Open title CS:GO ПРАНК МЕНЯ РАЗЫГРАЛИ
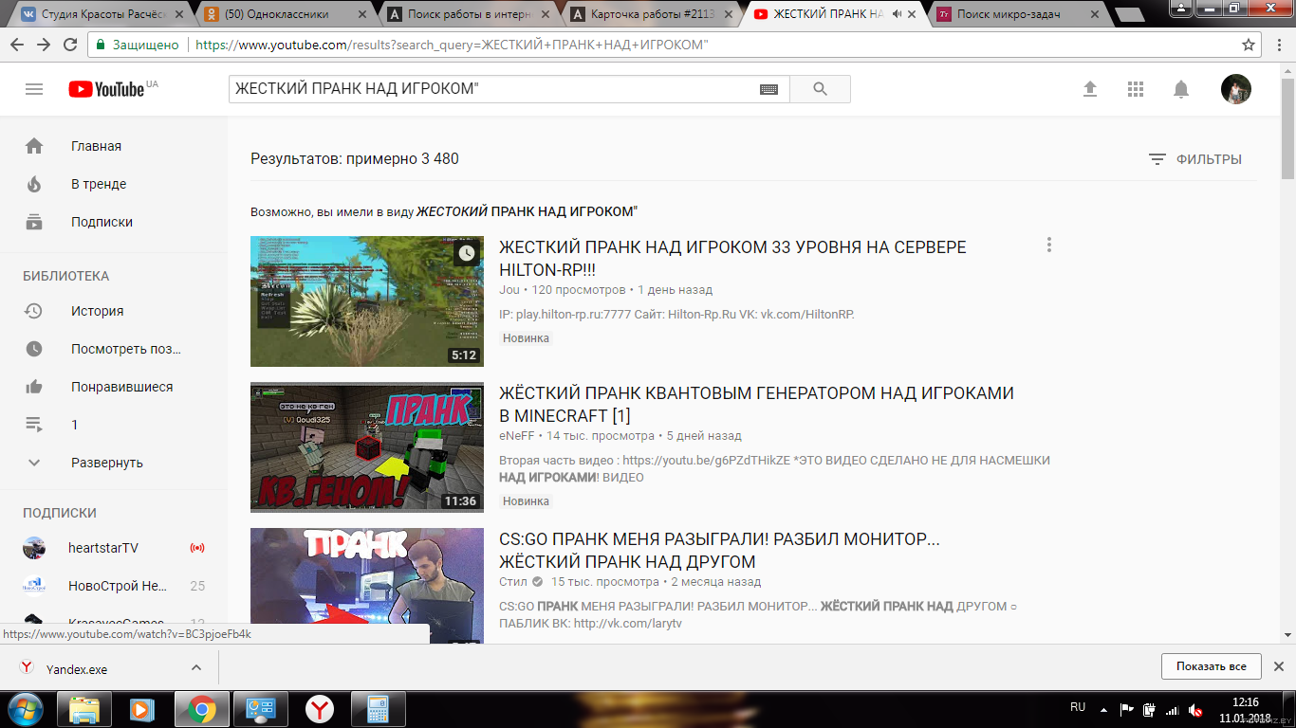This screenshot has height=728, width=1296. 719,551
